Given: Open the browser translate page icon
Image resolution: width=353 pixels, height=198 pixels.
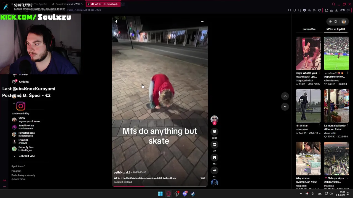Looking at the screenshot, I should pos(309,10).
